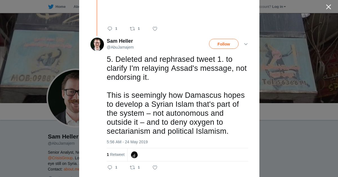View the 1 Retweet list
Image resolution: width=338 pixels, height=177 pixels.
pyautogui.click(x=115, y=155)
